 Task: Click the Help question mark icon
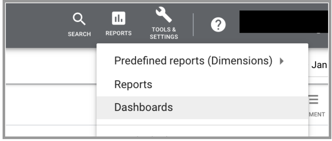218,25
